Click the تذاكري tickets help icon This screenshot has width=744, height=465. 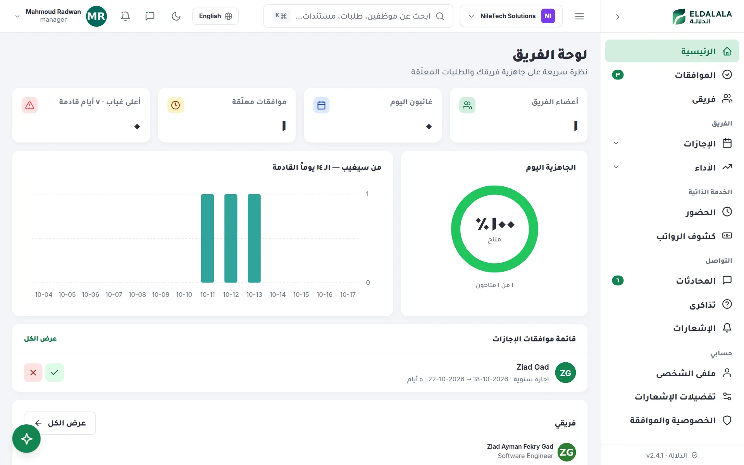pos(727,304)
